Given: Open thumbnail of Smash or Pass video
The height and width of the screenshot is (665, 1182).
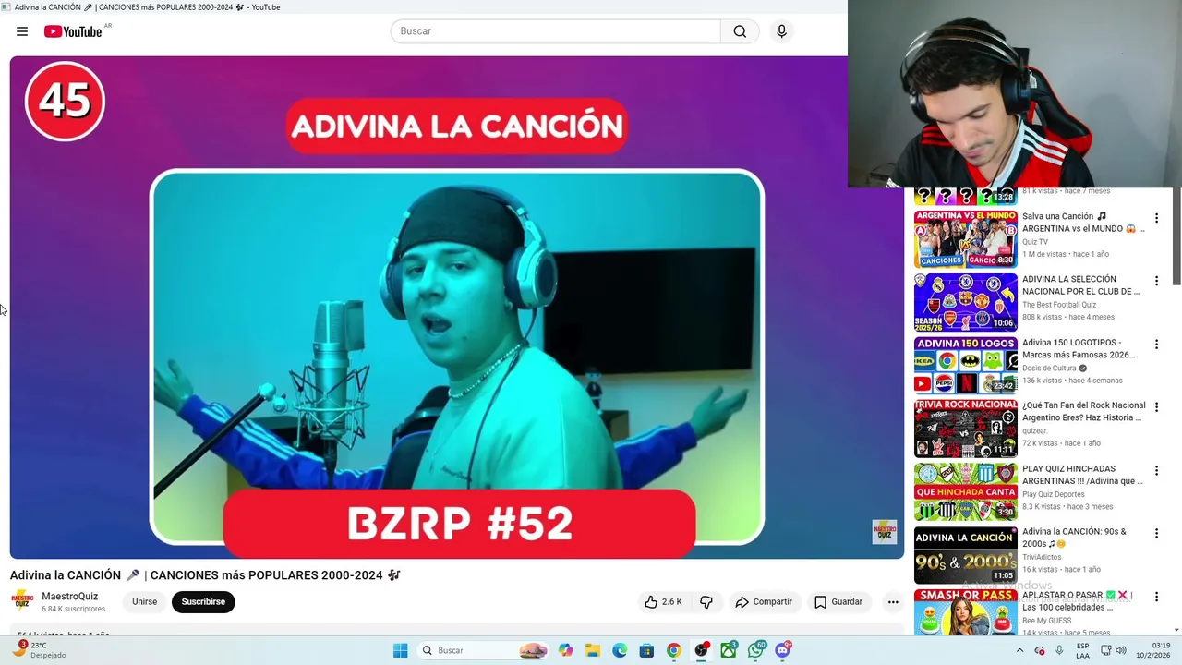Looking at the screenshot, I should point(966,612).
